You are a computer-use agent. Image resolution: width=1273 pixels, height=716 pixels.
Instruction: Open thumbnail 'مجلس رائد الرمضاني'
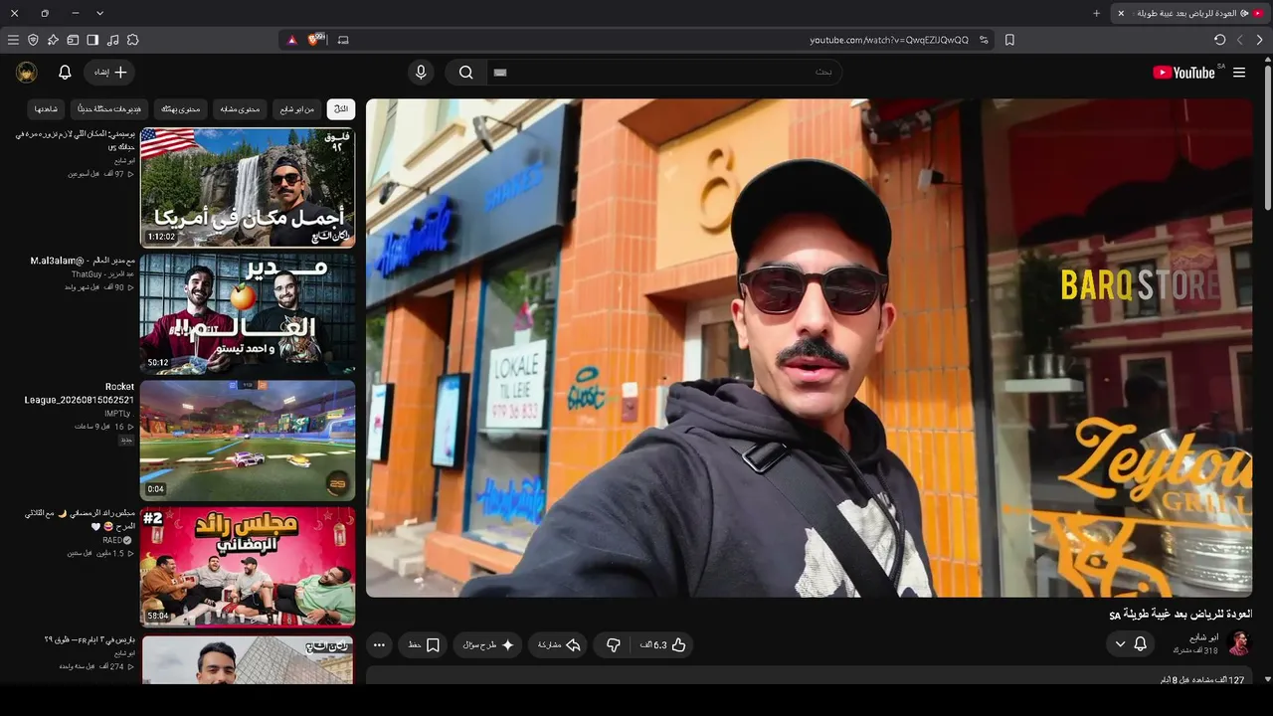coord(248,568)
